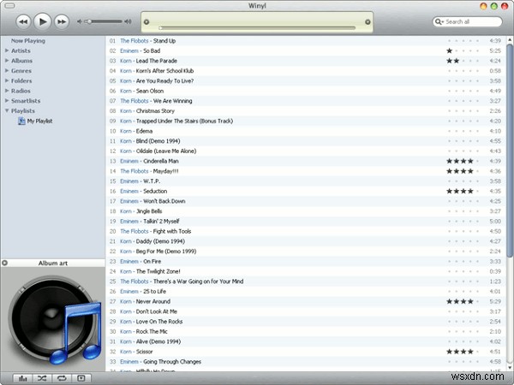
Task: Click The Flobots artist link on track 01
Action: pyautogui.click(x=134, y=41)
